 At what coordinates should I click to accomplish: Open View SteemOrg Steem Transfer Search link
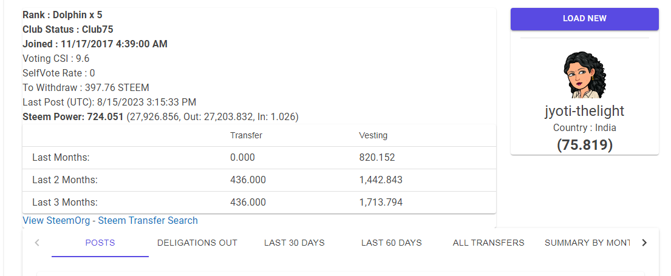(x=110, y=221)
